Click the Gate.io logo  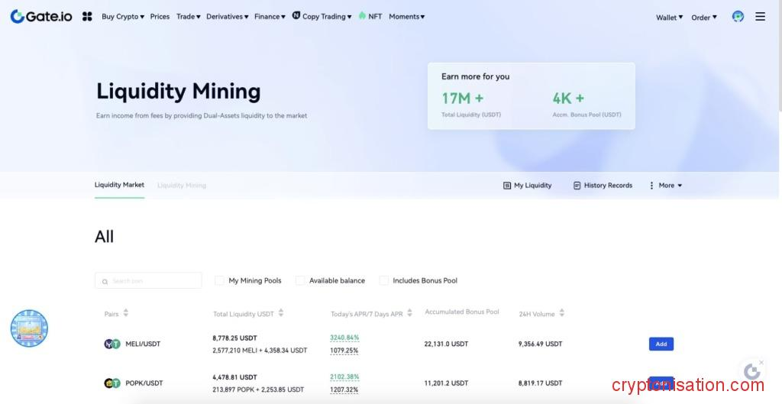(x=41, y=17)
